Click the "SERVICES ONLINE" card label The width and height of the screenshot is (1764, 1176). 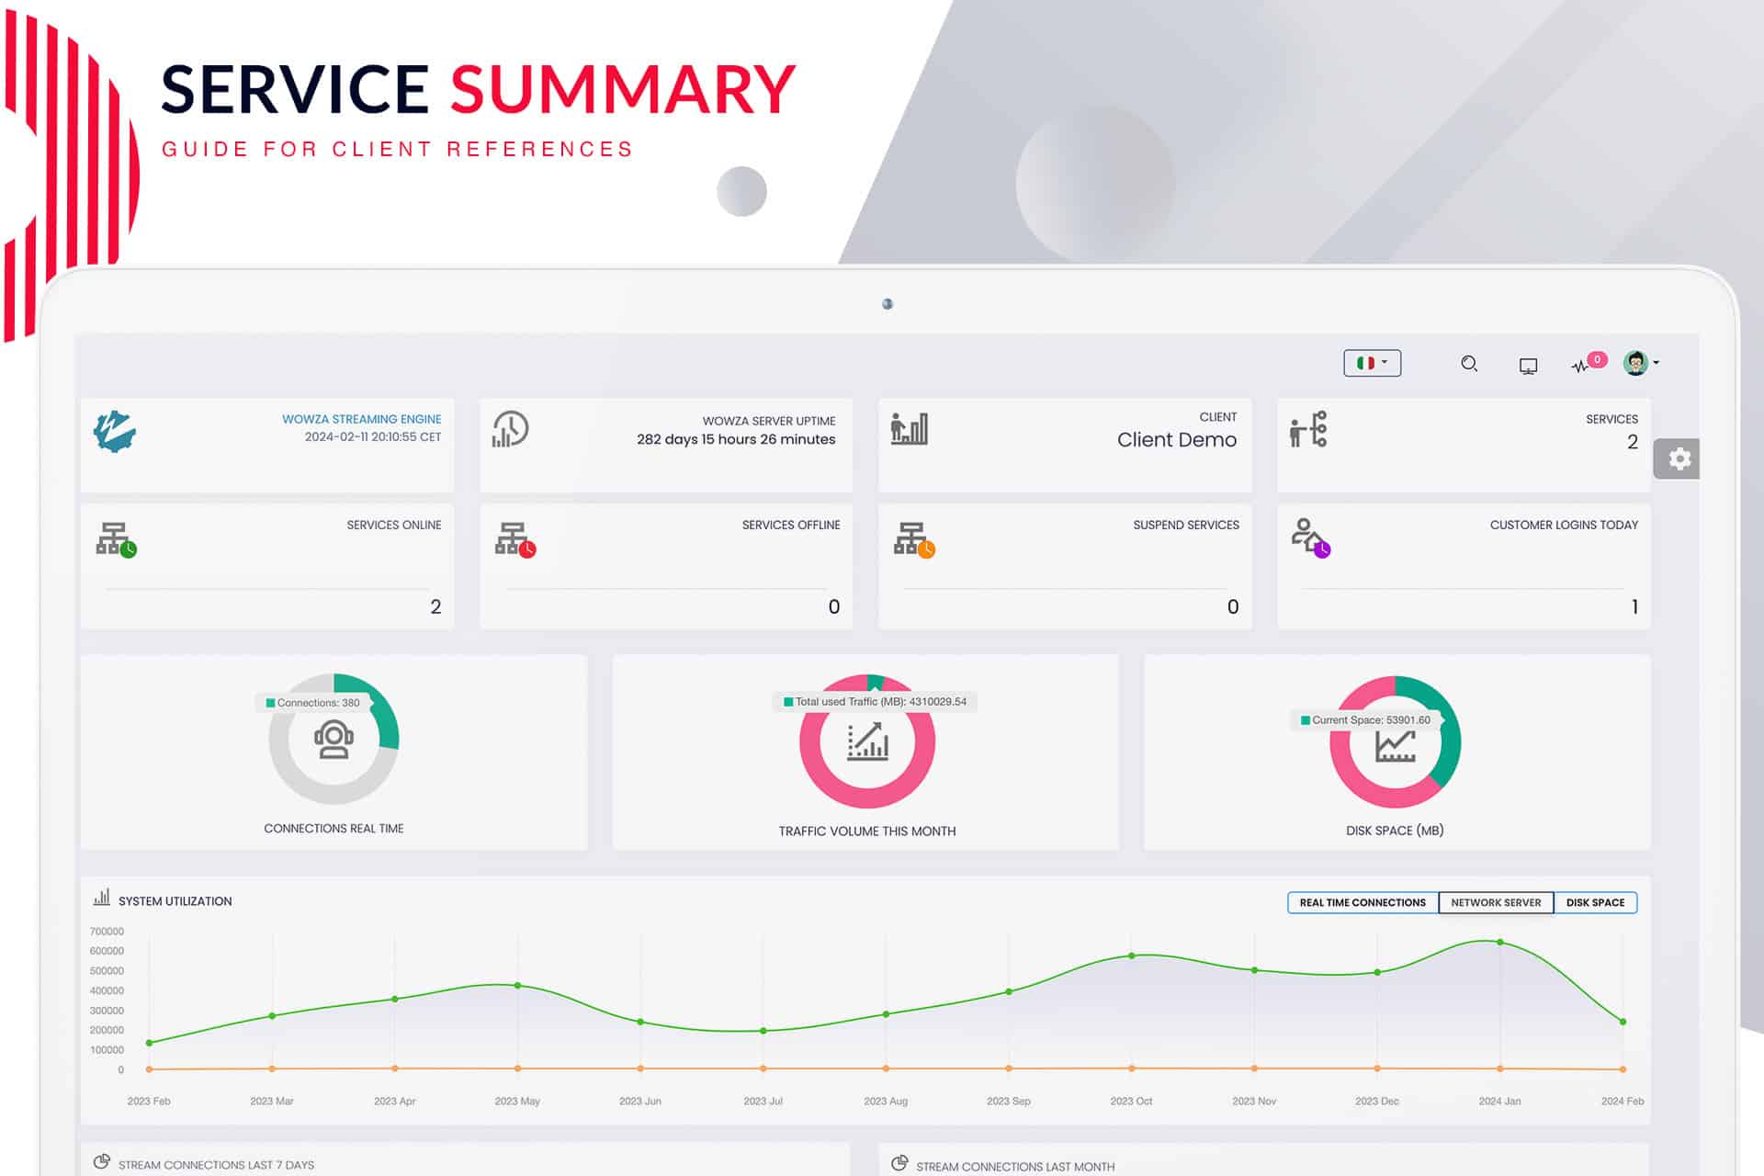(x=394, y=526)
